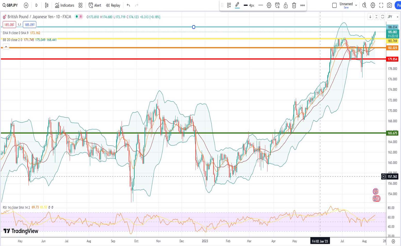Open the JPY currency dropdown
This screenshot has width=401, height=246.
393,17
